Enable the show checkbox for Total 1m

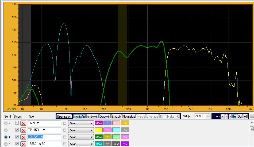pyautogui.click(x=17, y=123)
